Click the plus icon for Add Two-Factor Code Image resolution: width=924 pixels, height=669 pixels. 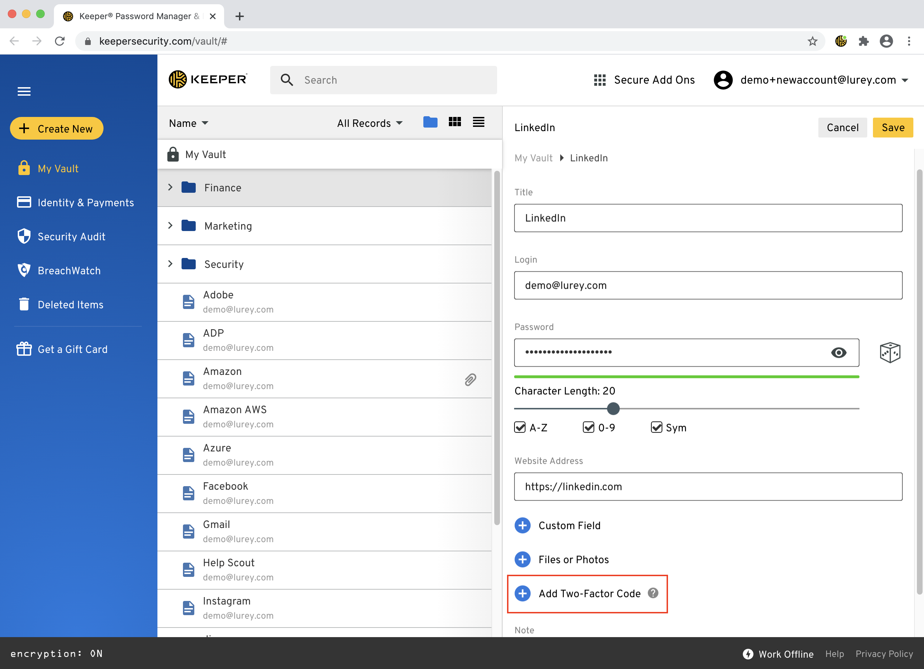[523, 593]
